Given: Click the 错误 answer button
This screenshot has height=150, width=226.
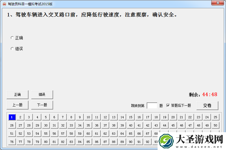Looking at the screenshot, I should pos(42,95).
